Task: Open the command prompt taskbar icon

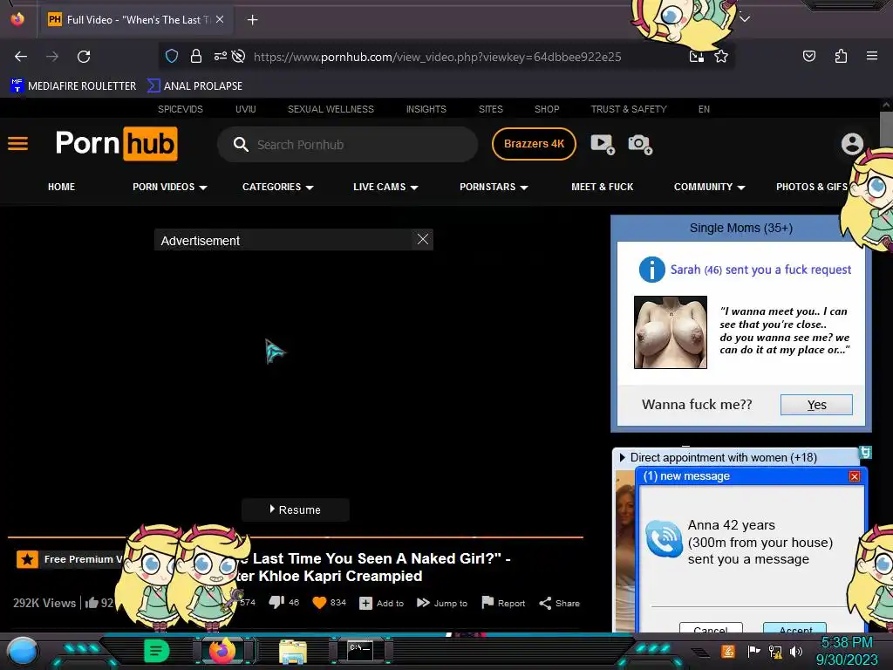Action: coord(360,651)
